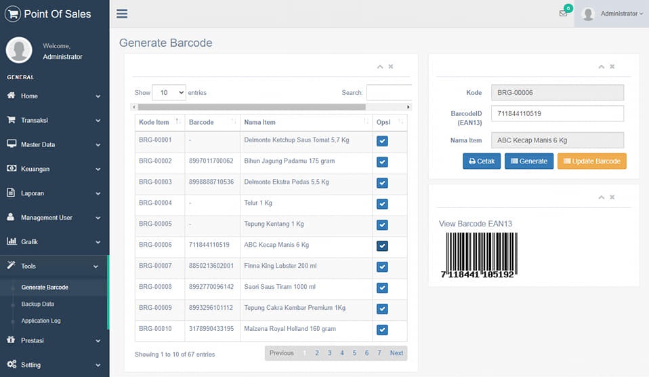Expand the Laporan menu chevron
Image resolution: width=649 pixels, height=377 pixels.
(x=98, y=193)
